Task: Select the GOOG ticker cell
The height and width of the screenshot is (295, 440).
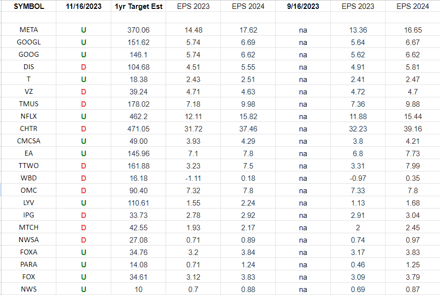Action: [x=29, y=54]
